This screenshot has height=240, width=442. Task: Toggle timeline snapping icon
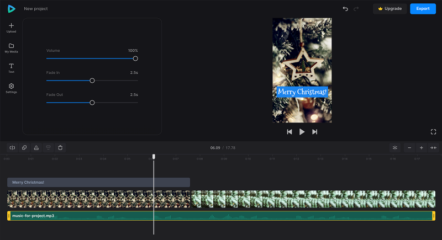coord(395,148)
